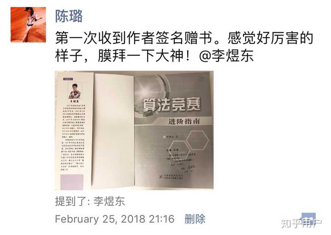Open 陈璐's profile avatar picture
The width and height of the screenshot is (331, 235).
29,25
